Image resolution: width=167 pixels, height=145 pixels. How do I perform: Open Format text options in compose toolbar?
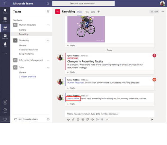[x=68, y=120]
